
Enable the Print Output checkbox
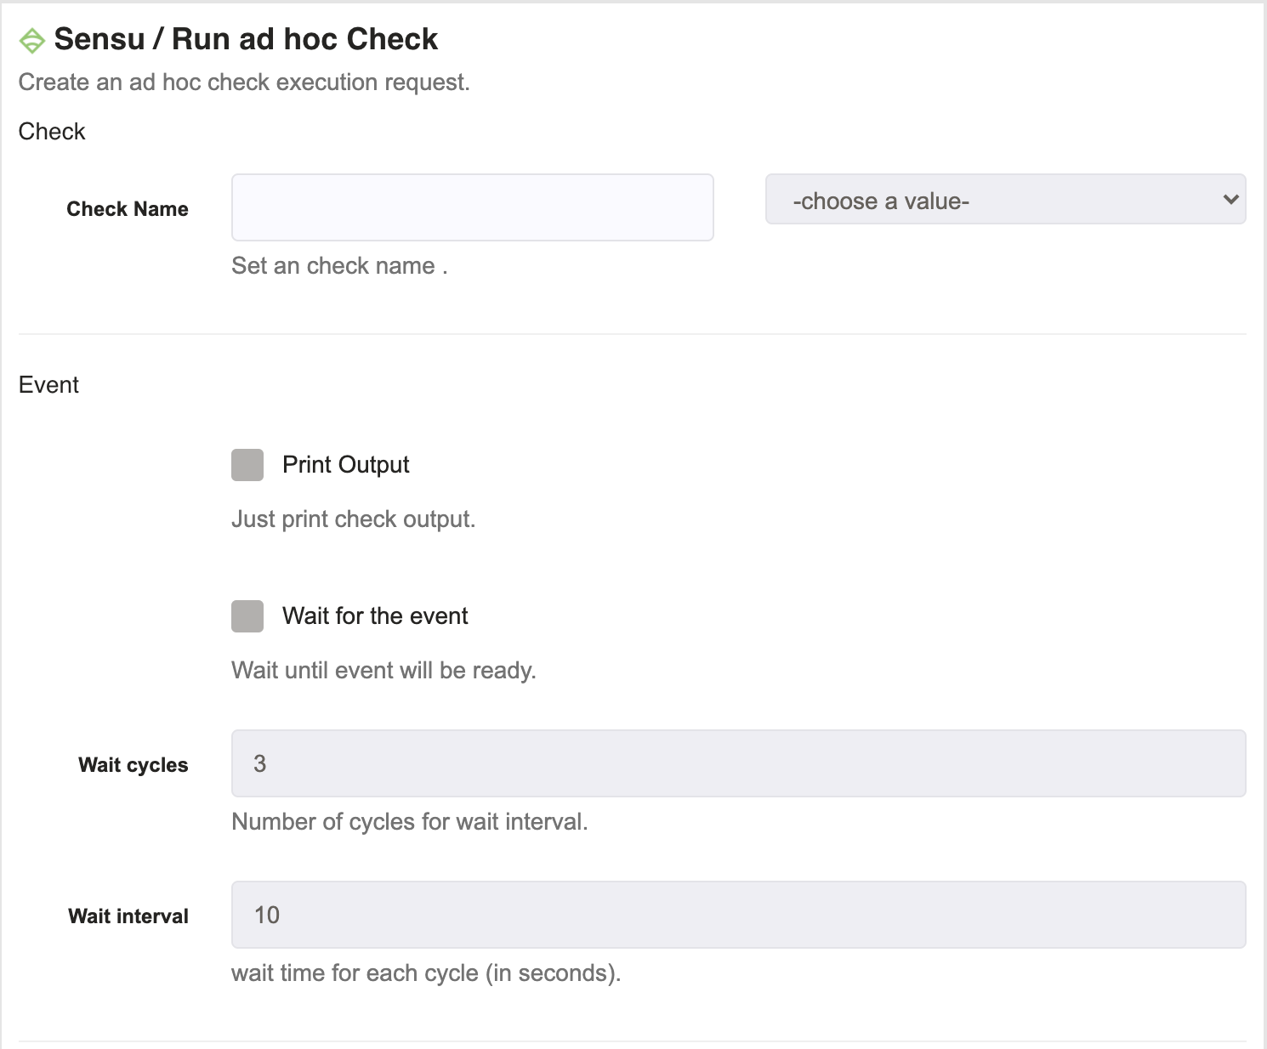[x=247, y=465]
